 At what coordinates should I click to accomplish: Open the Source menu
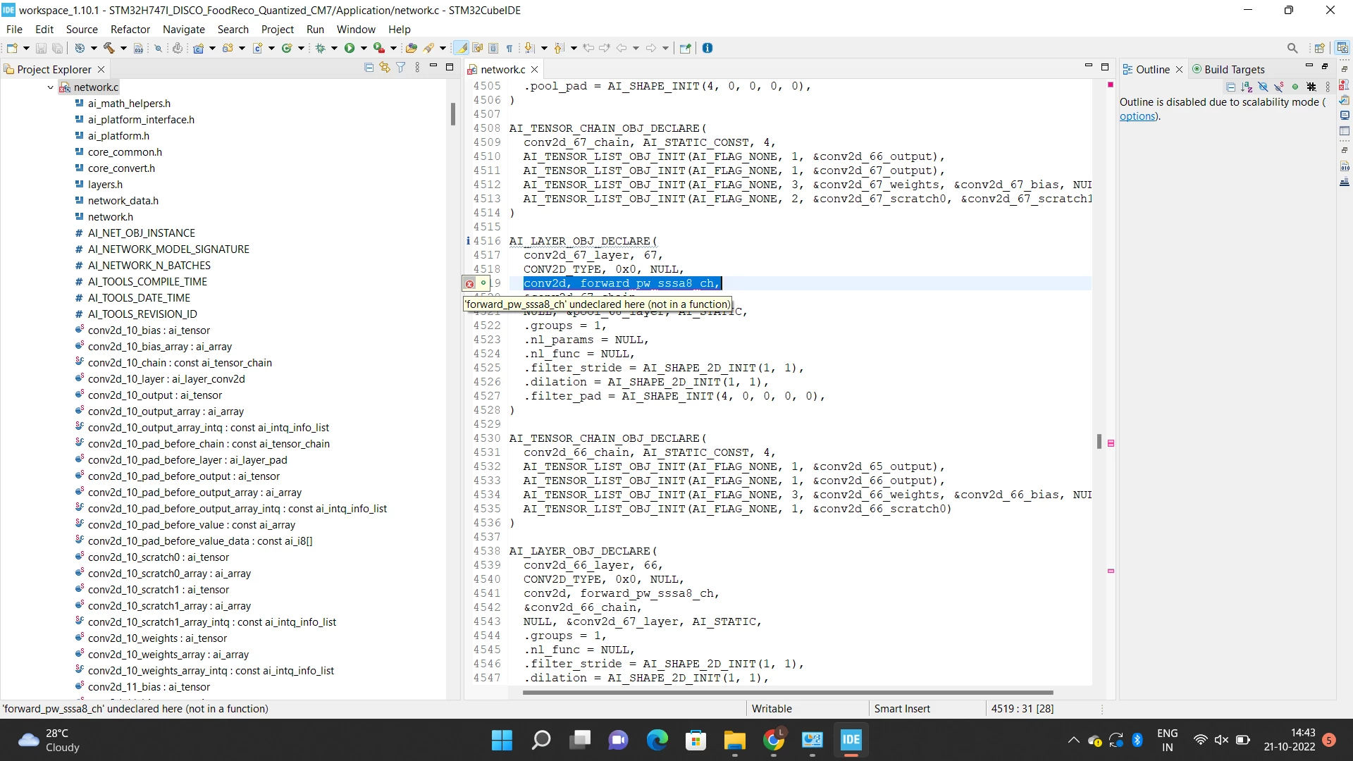[x=82, y=29]
